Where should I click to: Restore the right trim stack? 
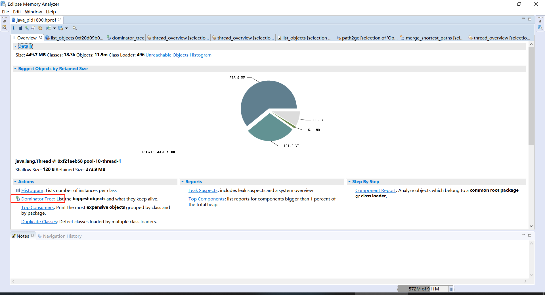pyautogui.click(x=540, y=21)
